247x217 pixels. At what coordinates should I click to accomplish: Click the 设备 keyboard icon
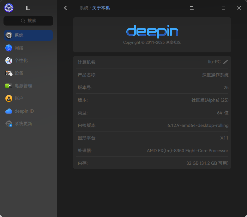[9, 73]
